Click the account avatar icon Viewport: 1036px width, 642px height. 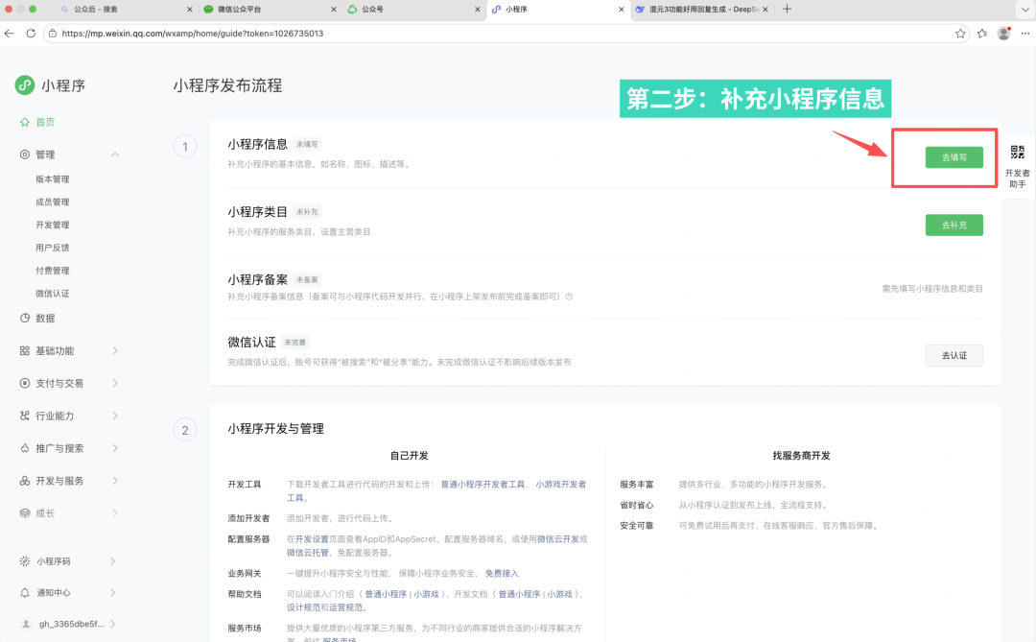tap(26, 624)
